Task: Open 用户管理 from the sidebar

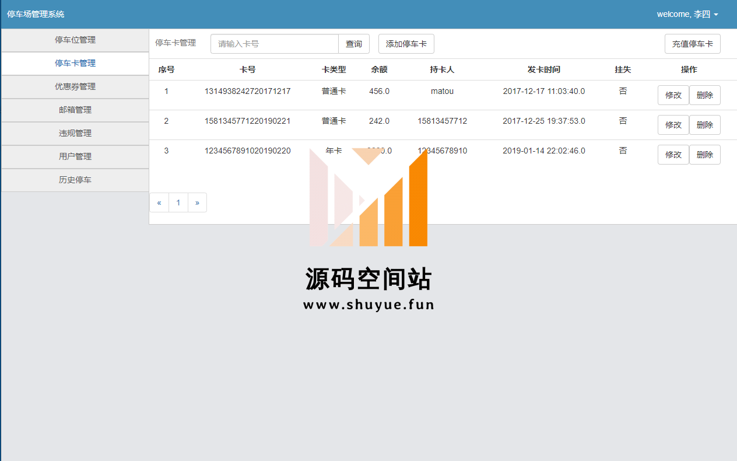Action: (75, 157)
